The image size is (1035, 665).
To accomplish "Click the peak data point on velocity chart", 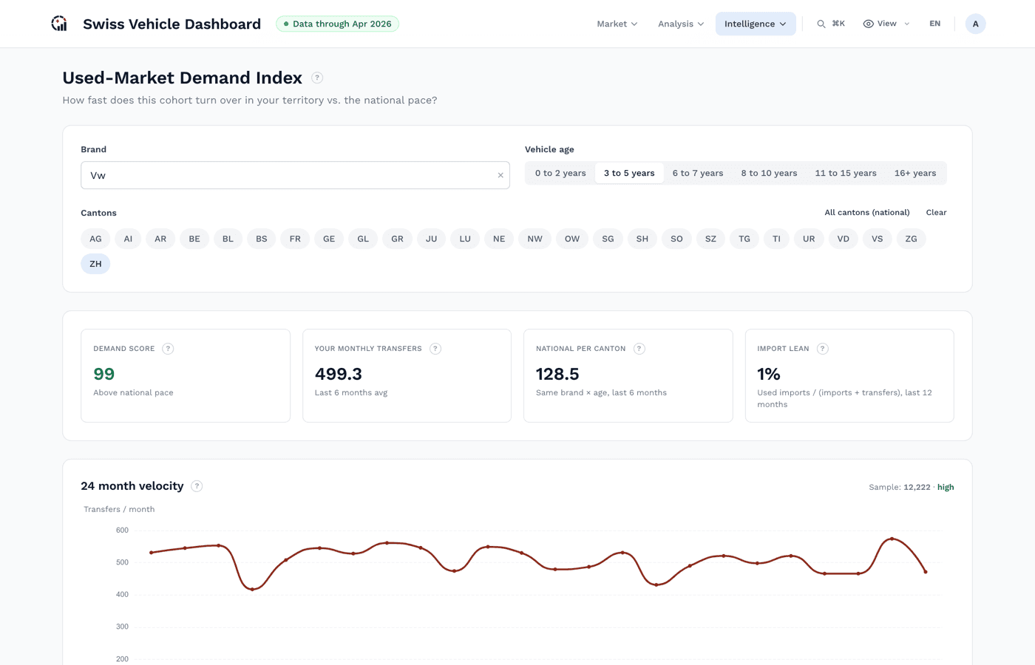I will (892, 539).
